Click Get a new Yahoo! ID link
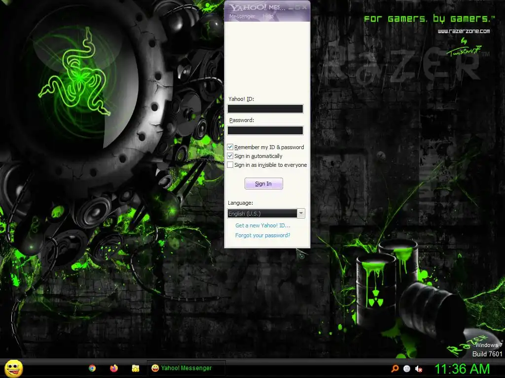 pyautogui.click(x=262, y=225)
